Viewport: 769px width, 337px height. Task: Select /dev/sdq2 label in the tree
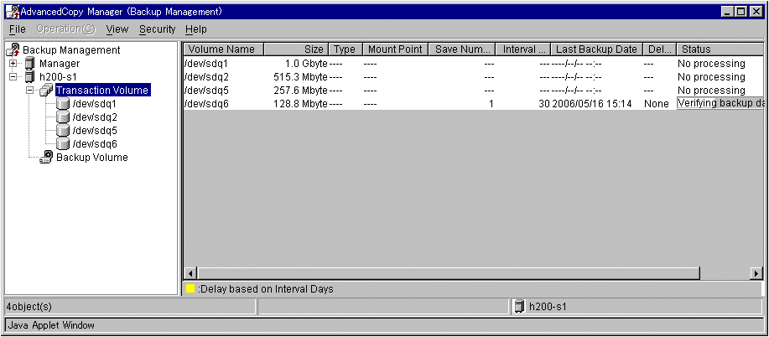94,117
